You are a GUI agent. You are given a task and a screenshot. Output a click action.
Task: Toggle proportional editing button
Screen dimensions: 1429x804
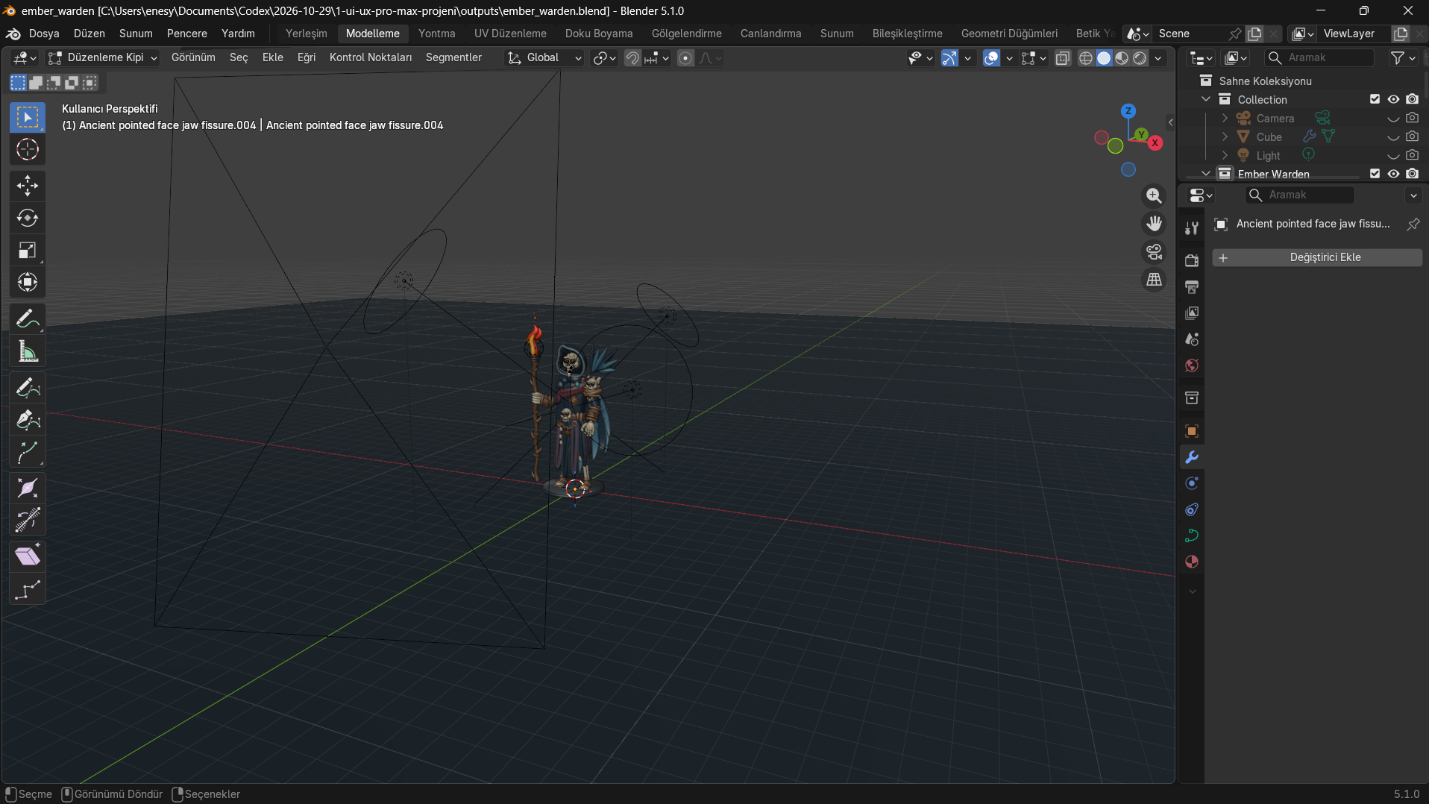pos(685,57)
